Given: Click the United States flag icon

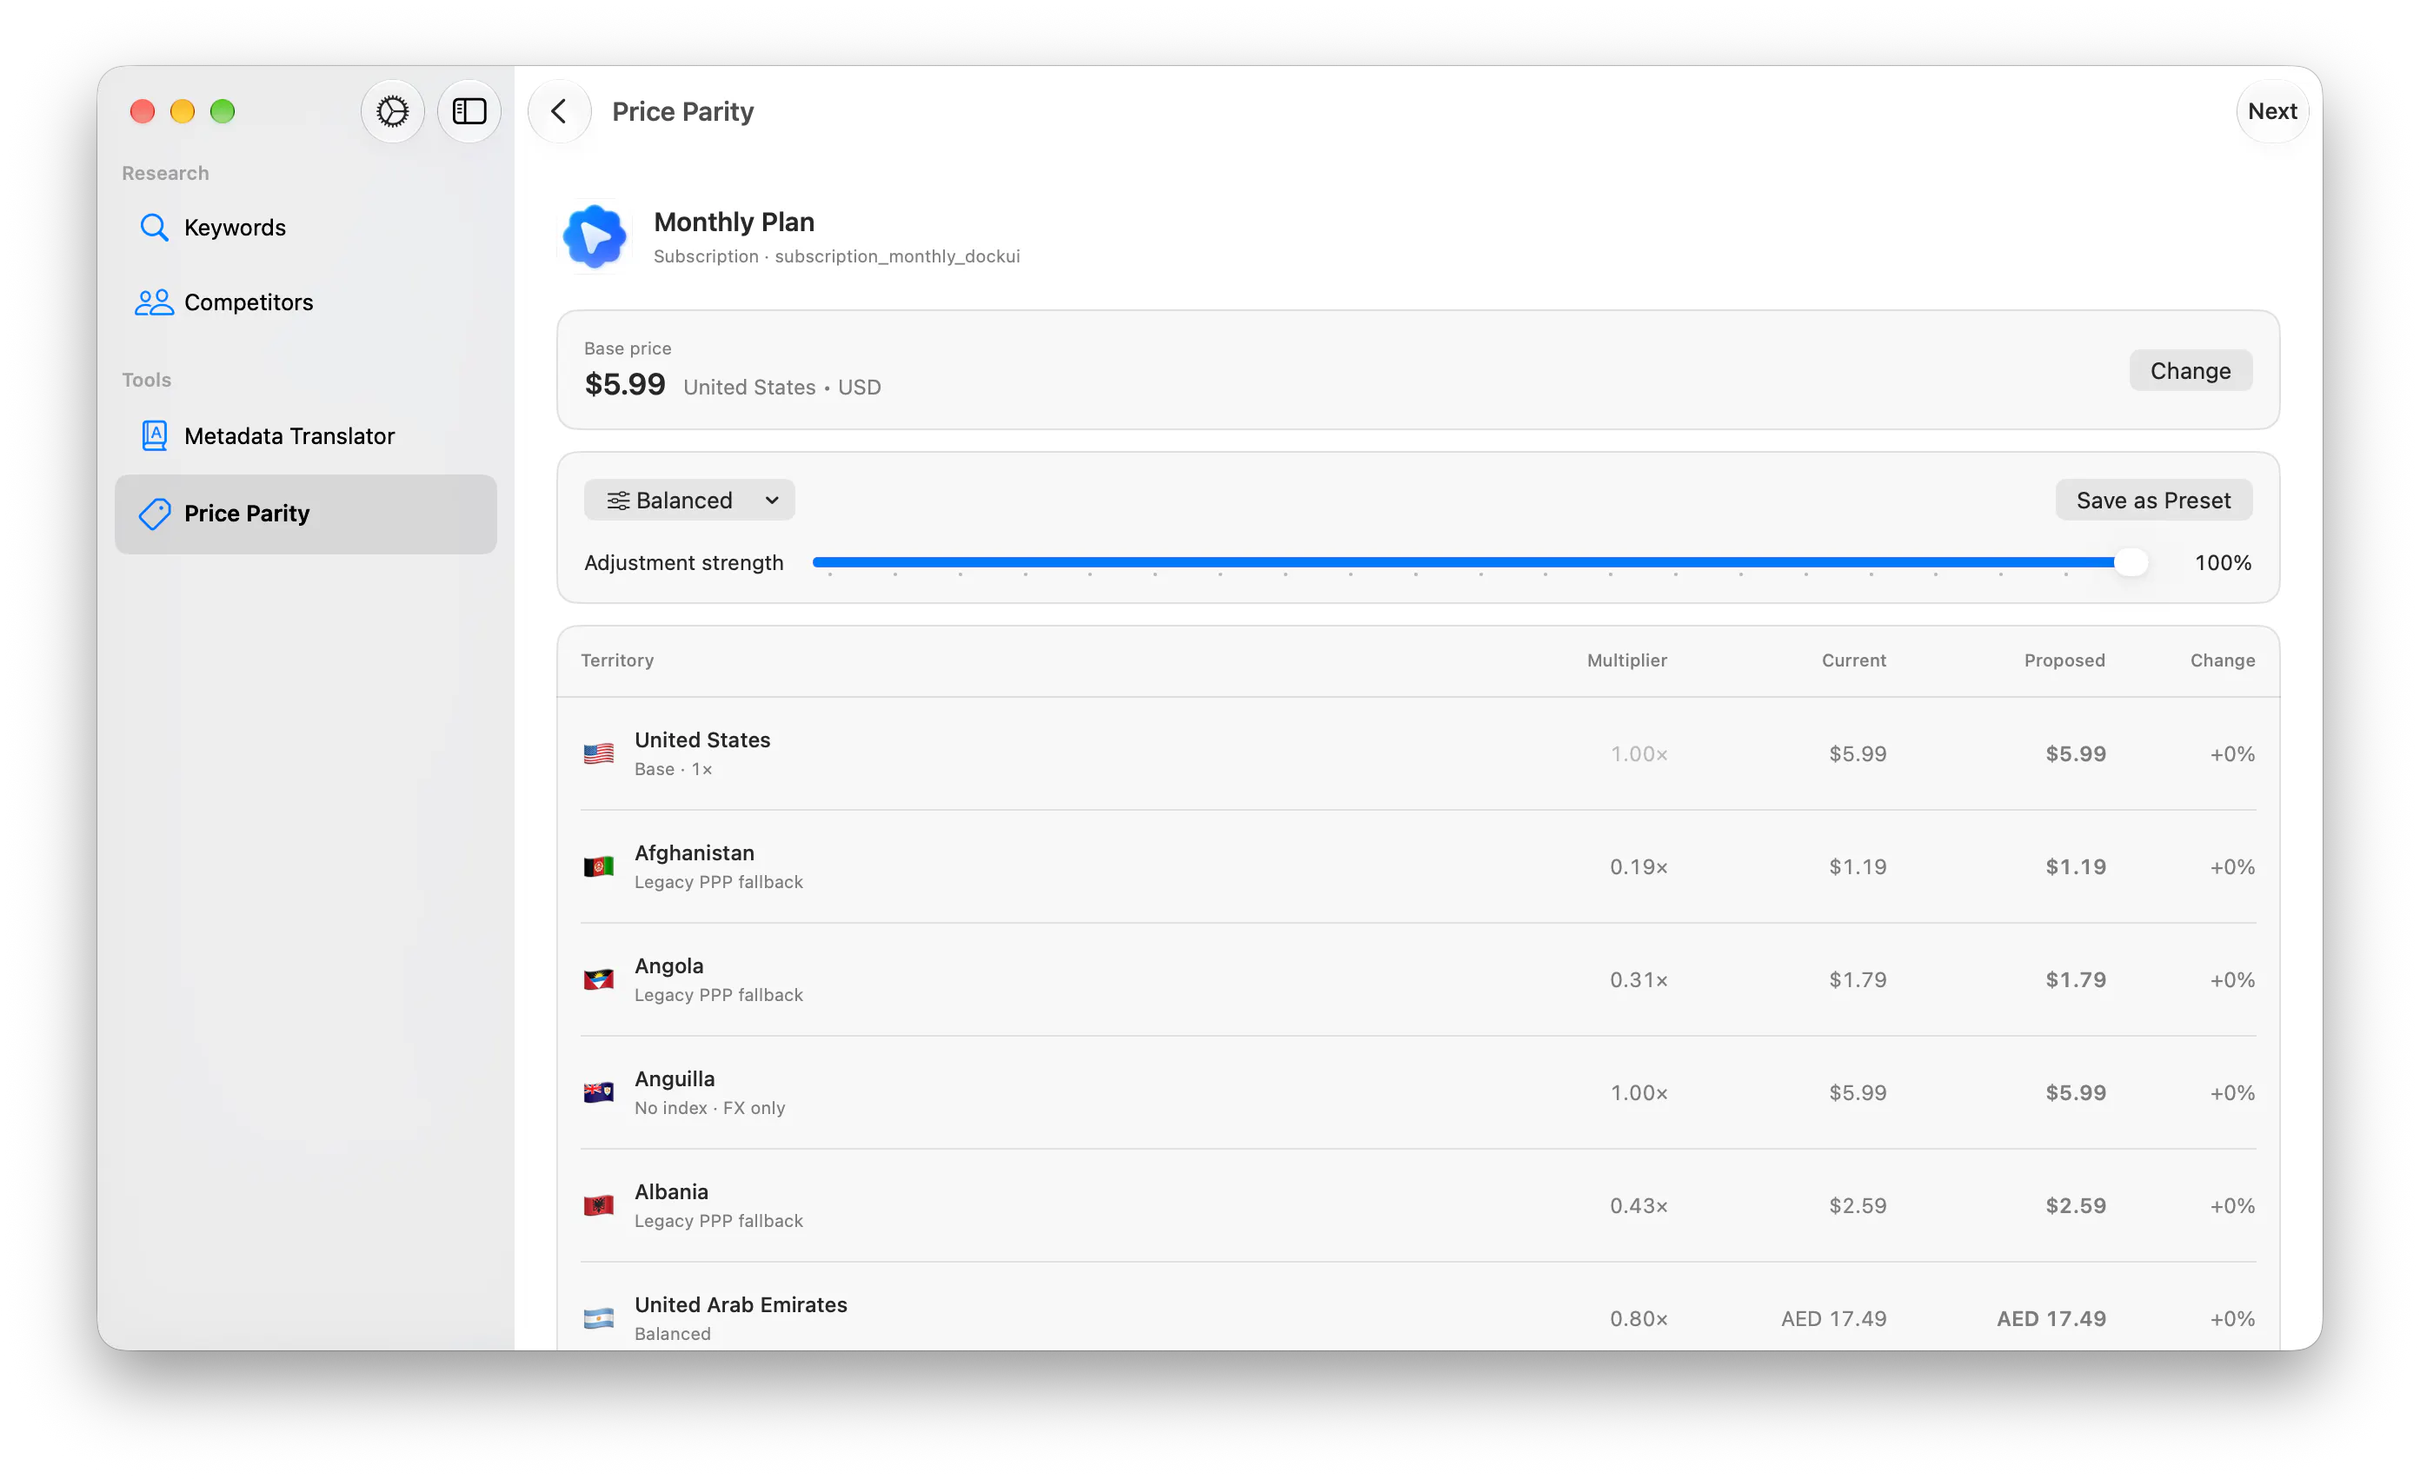Looking at the screenshot, I should click(x=598, y=753).
